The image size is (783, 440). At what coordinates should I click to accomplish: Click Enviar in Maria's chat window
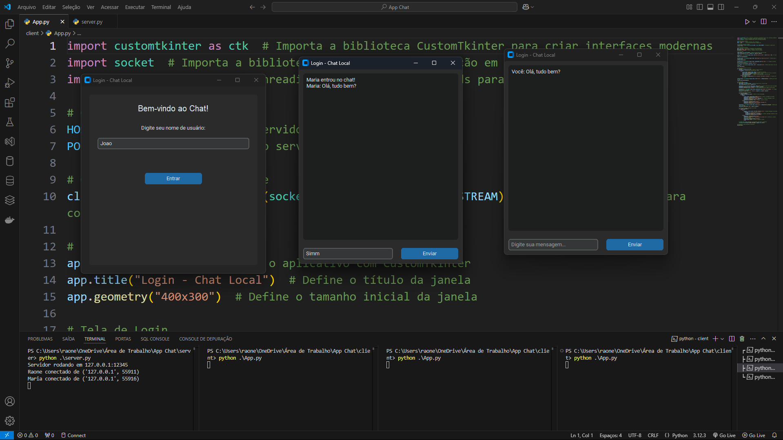click(430, 254)
